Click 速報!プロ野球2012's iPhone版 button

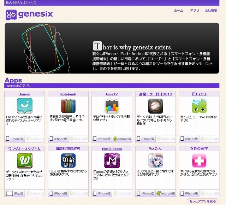pos(145,139)
